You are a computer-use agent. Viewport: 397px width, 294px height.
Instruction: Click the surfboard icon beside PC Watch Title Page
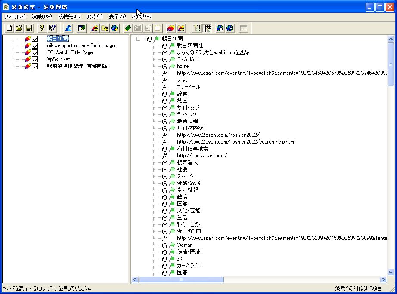28,52
